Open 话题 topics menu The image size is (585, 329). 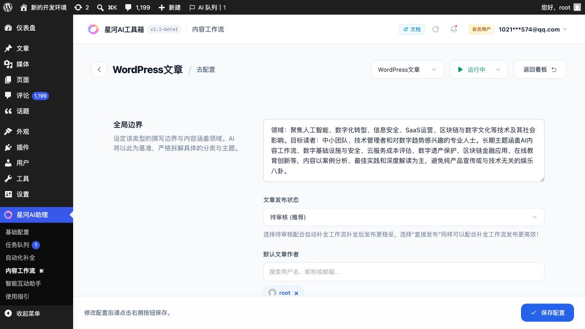click(37, 111)
